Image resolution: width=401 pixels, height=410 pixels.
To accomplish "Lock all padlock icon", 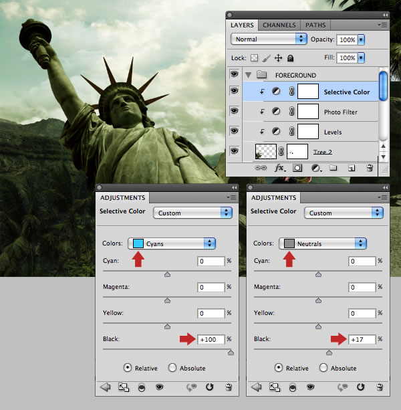I will 290,58.
